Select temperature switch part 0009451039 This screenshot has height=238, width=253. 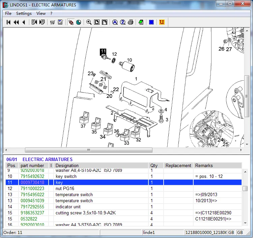(123, 201)
